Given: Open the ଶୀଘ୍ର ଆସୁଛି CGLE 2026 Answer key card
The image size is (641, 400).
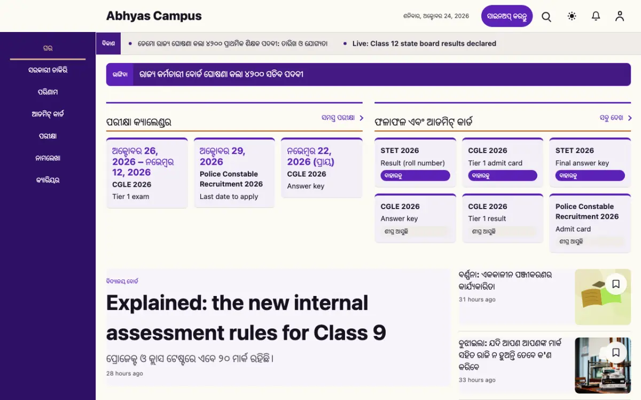Looking at the screenshot, I should 415,219.
